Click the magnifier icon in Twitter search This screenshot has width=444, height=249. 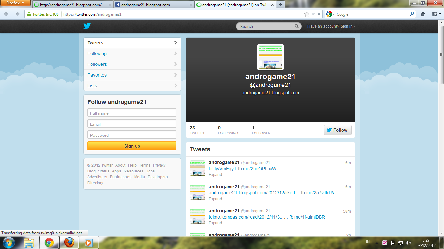point(297,26)
